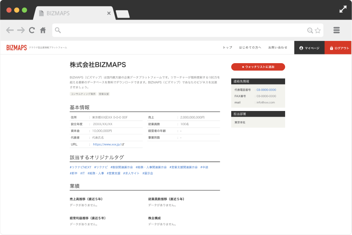The height and width of the screenshot is (235, 352).
Task: Select the 営業支援 industry tag
Action: [104, 94]
